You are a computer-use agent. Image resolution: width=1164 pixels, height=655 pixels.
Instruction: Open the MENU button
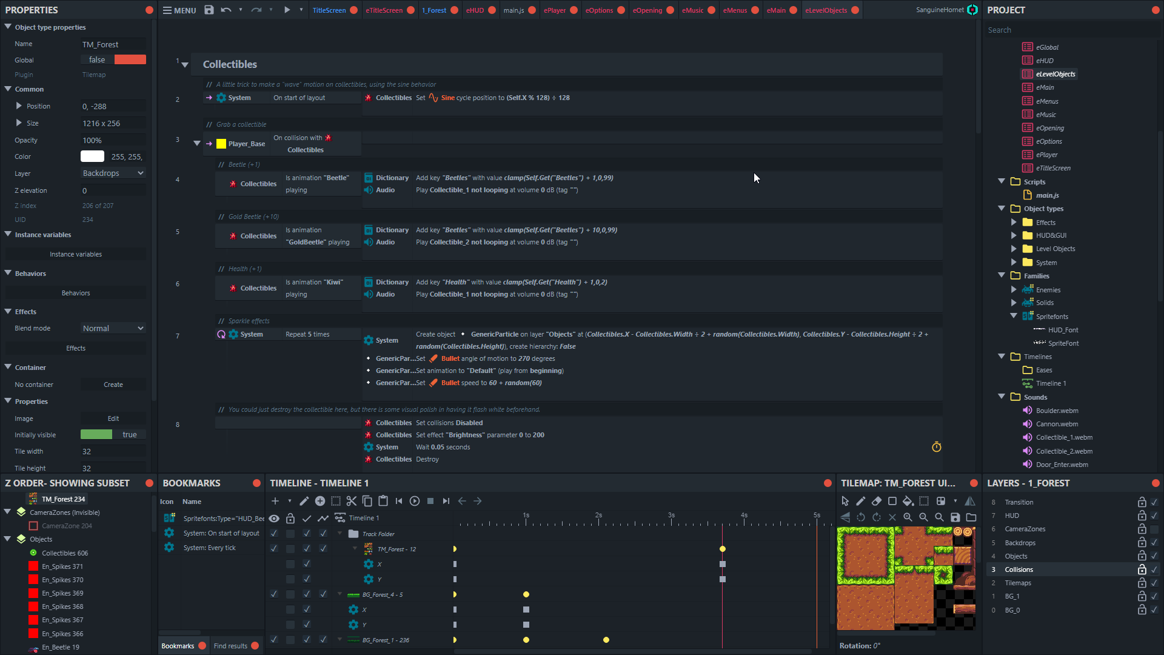(179, 10)
